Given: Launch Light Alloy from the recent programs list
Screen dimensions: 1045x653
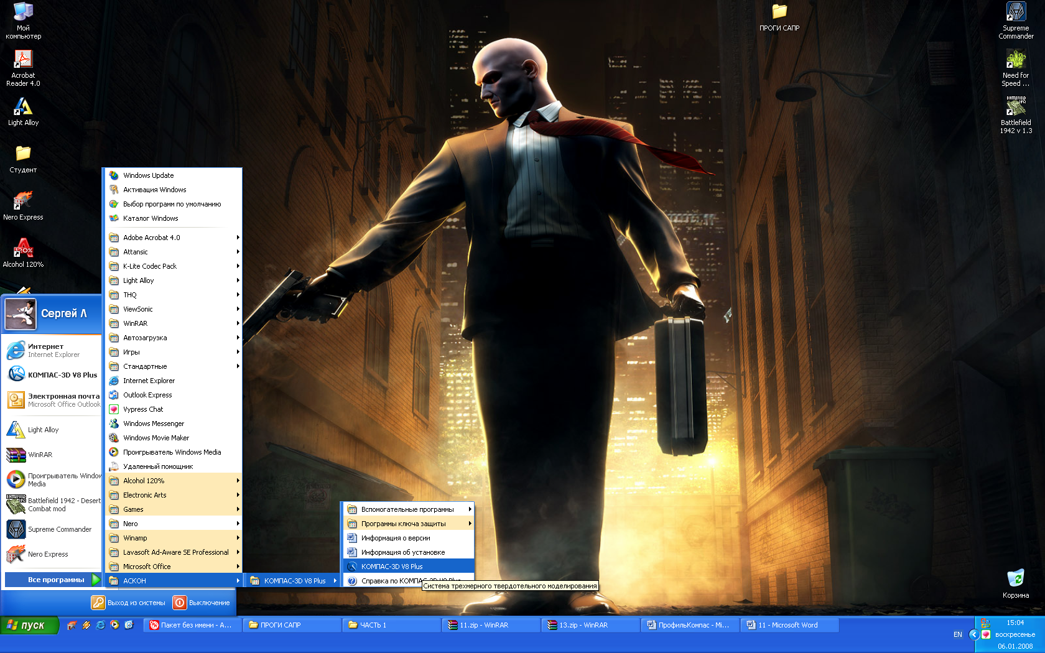Looking at the screenshot, I should click(x=52, y=430).
